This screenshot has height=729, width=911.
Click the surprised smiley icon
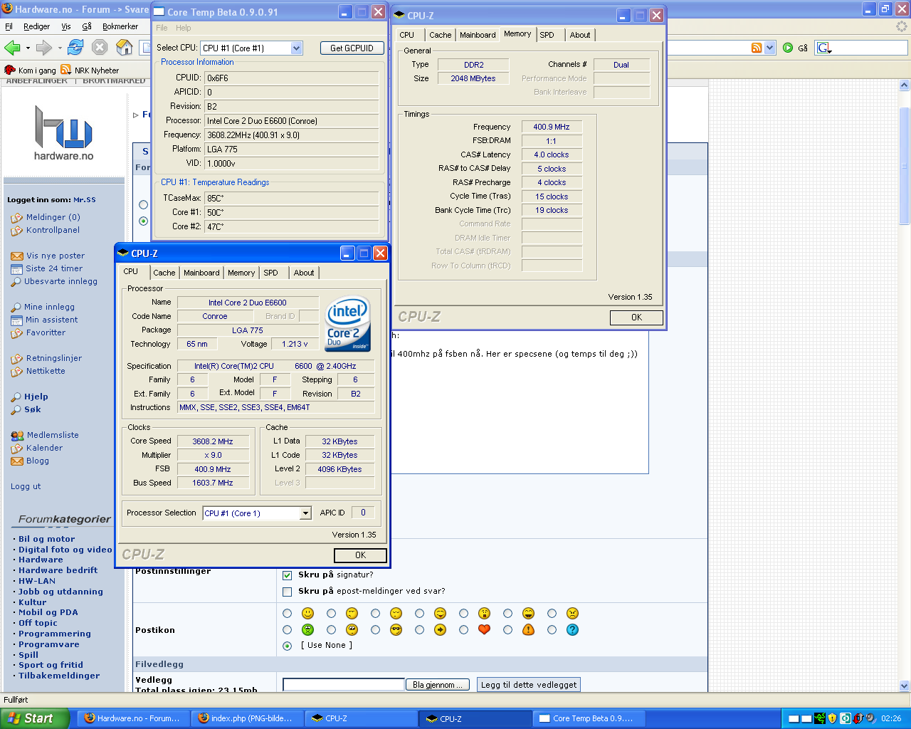coord(484,613)
